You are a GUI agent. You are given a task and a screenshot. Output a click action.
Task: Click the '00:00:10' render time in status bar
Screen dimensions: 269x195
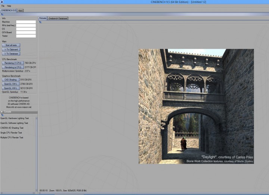coord(43,191)
